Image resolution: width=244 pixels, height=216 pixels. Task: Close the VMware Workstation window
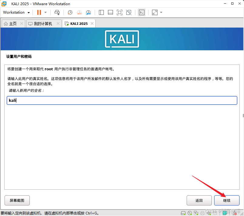(x=240, y=4)
